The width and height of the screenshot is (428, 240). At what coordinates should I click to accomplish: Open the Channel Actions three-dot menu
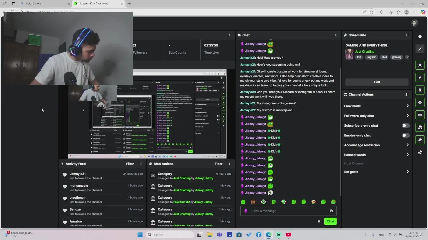point(407,94)
